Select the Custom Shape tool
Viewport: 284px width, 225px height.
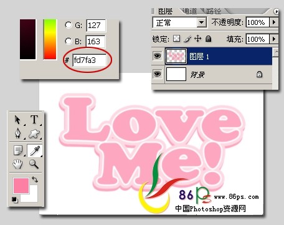pyautogui.click(x=34, y=133)
